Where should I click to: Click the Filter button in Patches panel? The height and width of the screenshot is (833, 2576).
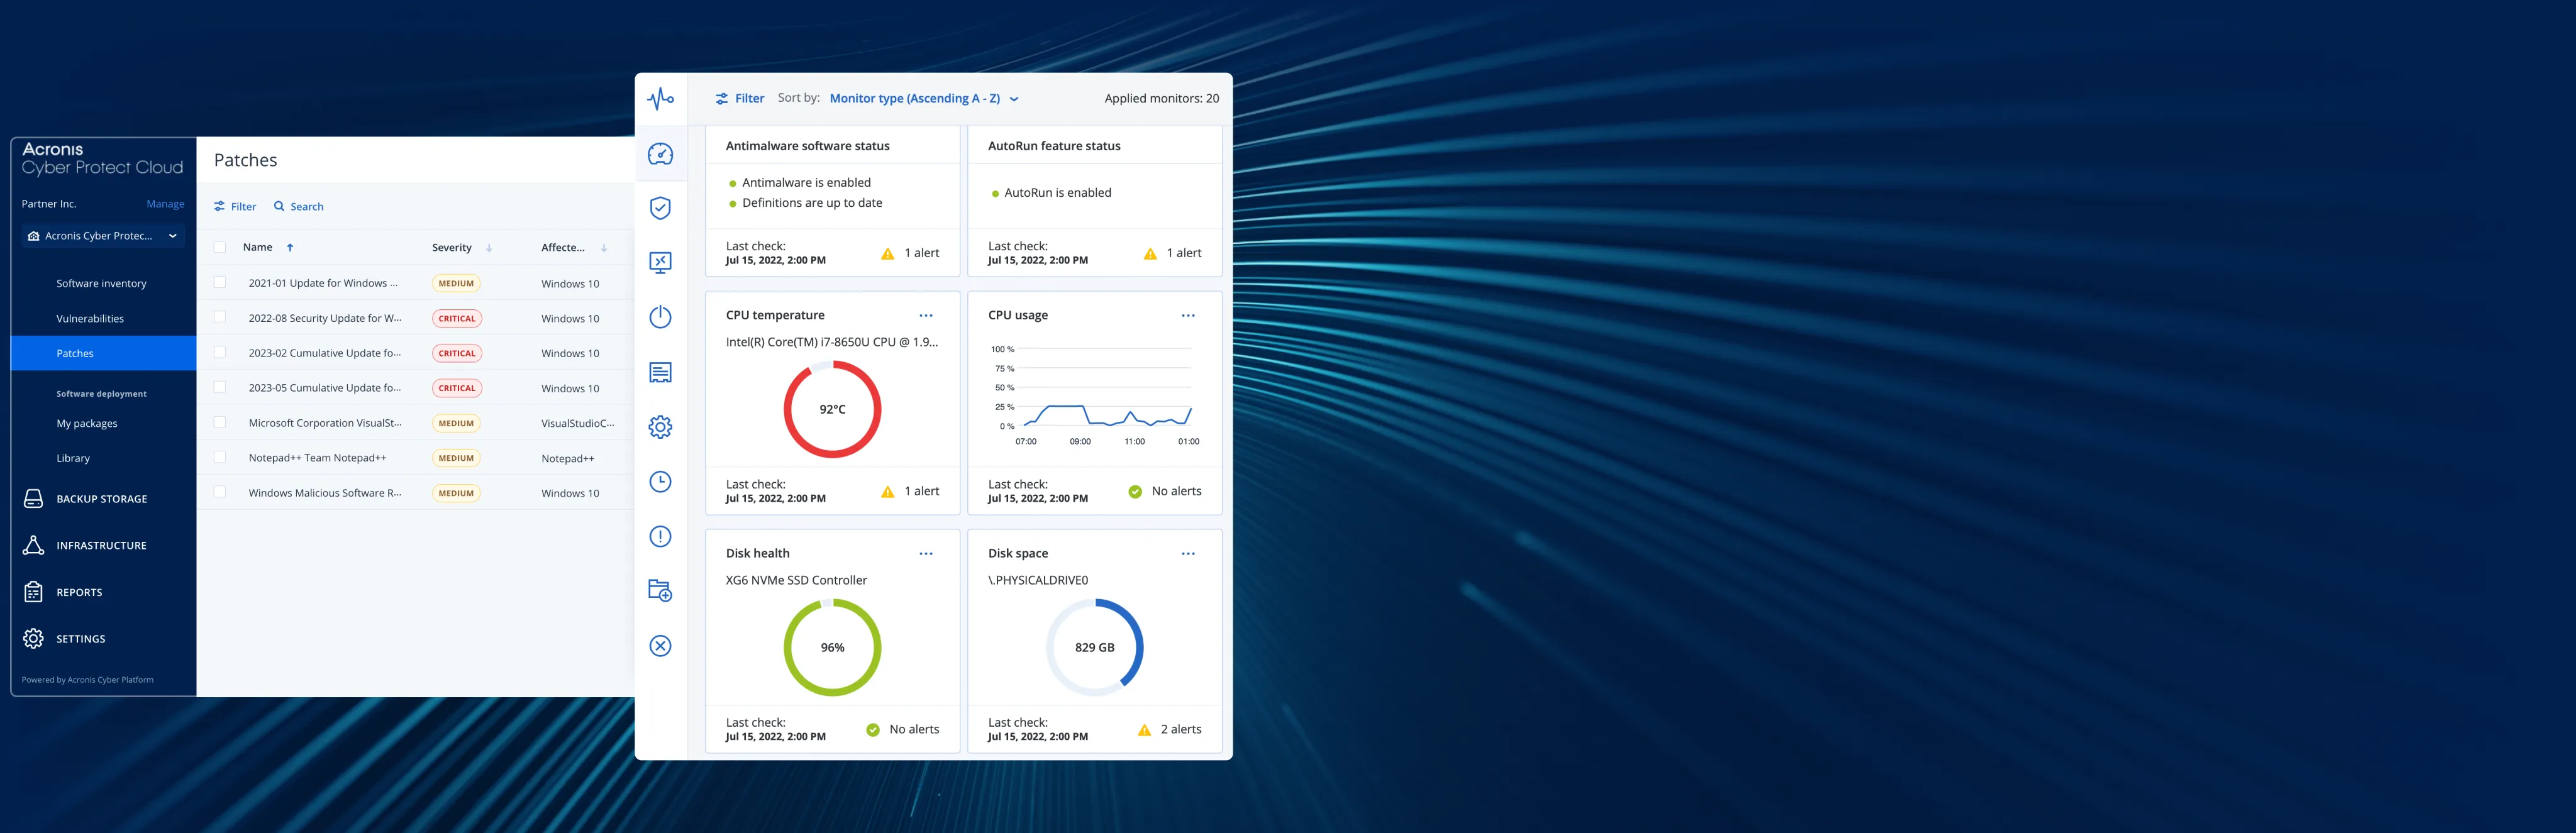pos(236,207)
